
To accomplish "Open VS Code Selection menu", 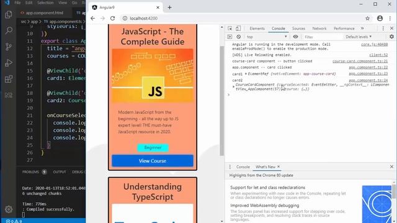I will [45, 2].
